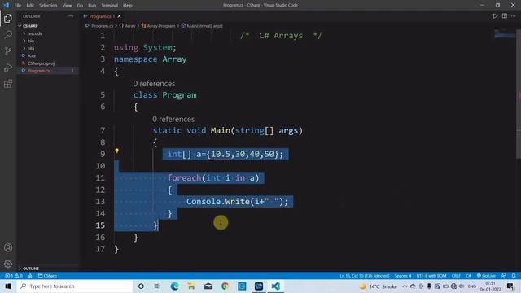This screenshot has width=521, height=293.
Task: Open the Edit menu
Action: tap(30, 6)
